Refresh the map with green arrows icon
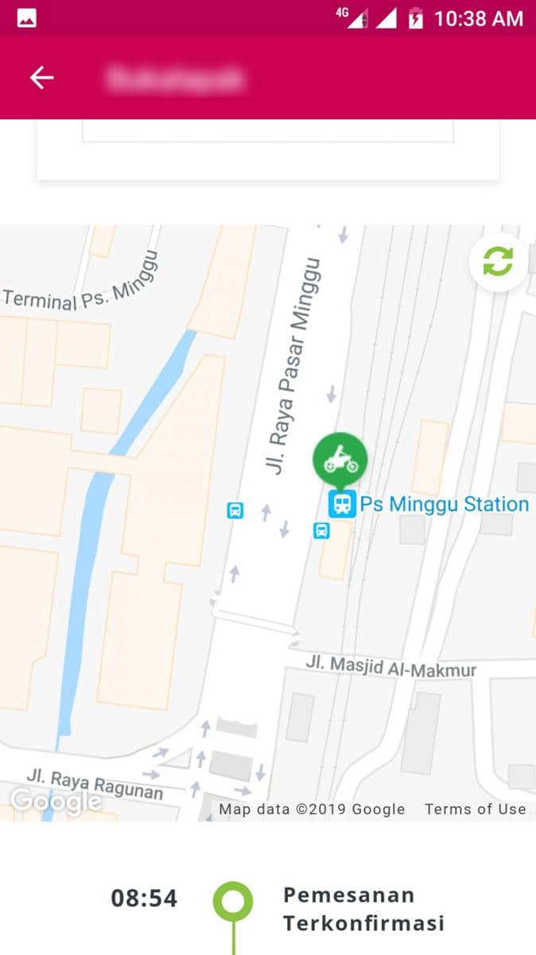536x955 pixels. pyautogui.click(x=498, y=262)
